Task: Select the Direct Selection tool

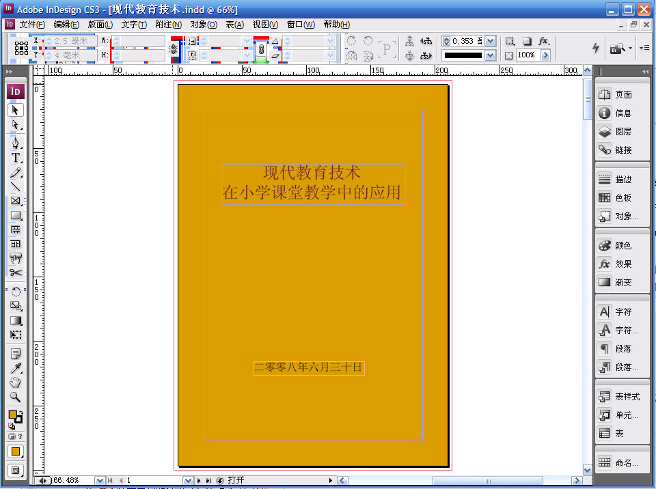Action: (16, 125)
